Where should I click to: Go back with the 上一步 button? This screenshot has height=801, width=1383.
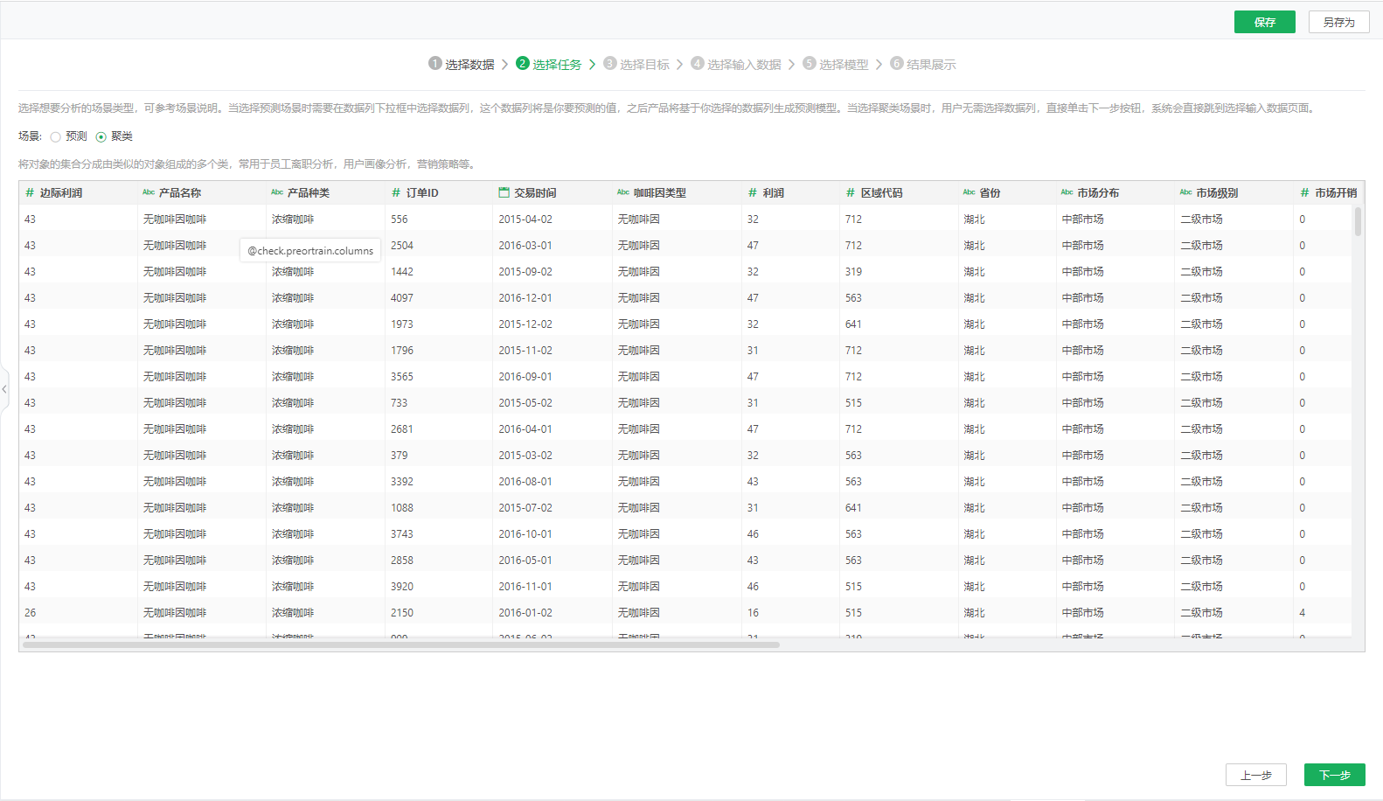coord(1255,775)
